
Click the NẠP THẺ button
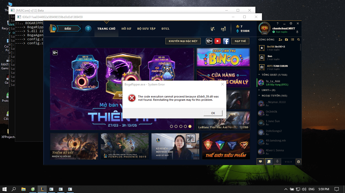pos(240,41)
